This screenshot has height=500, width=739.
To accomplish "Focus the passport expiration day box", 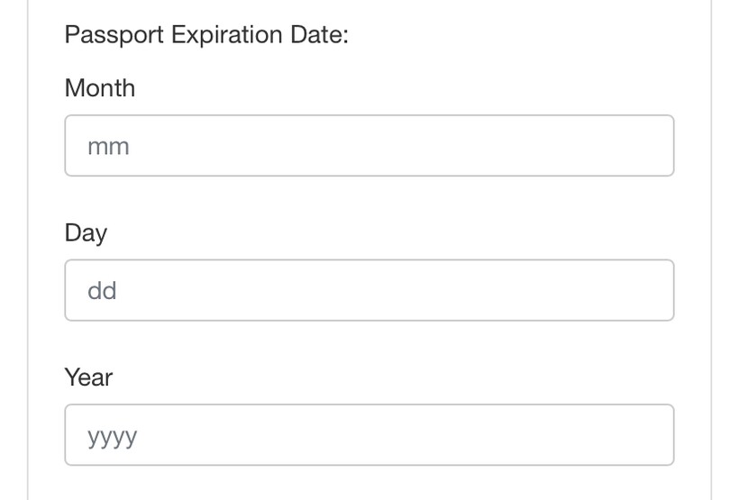I will [369, 290].
